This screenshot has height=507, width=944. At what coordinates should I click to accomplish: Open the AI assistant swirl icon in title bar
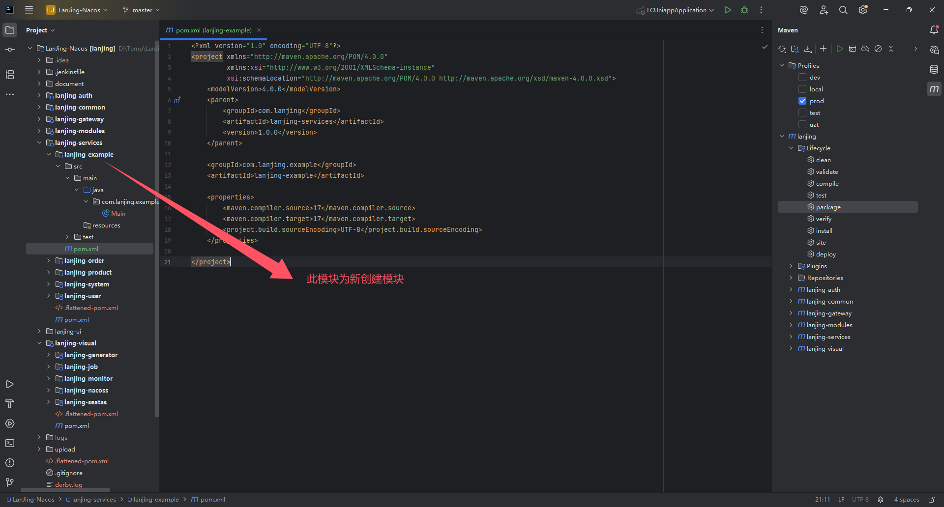coord(804,10)
